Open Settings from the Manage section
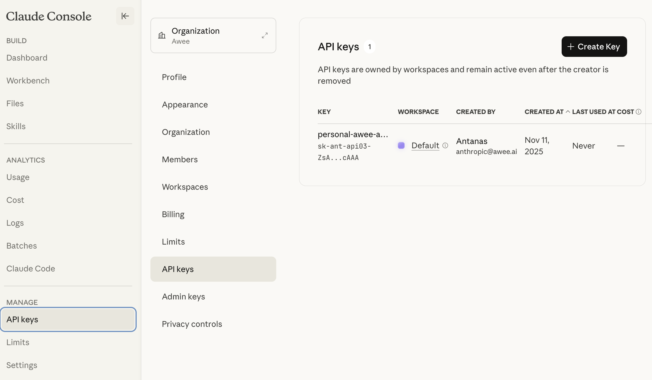This screenshot has height=380, width=652. pos(22,365)
